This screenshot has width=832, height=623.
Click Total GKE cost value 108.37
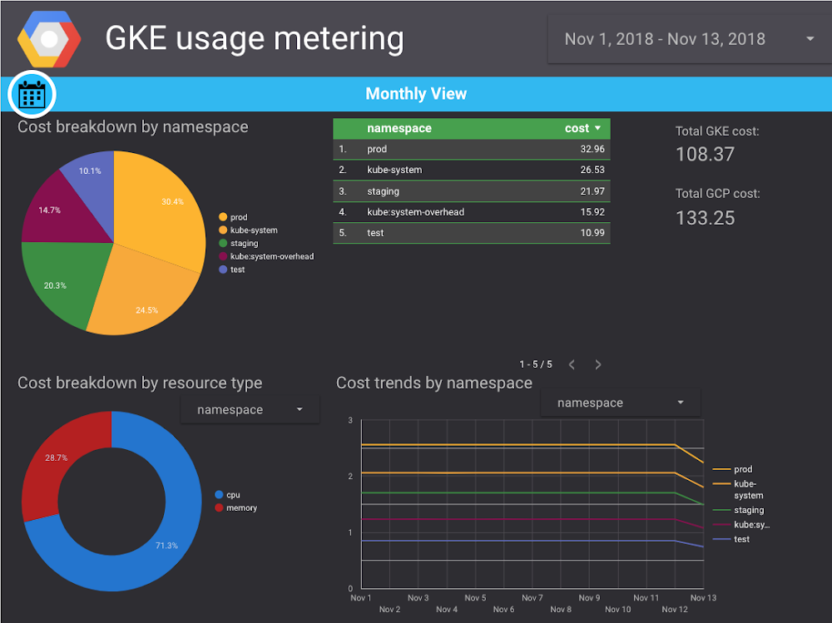click(705, 155)
